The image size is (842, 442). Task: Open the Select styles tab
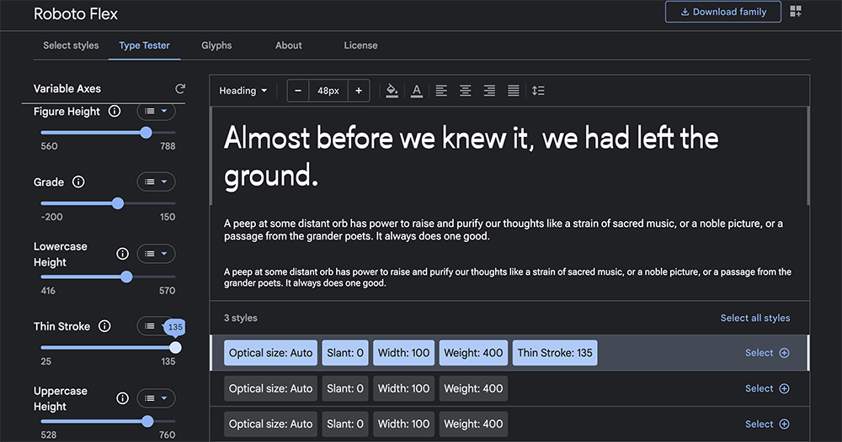click(x=71, y=45)
